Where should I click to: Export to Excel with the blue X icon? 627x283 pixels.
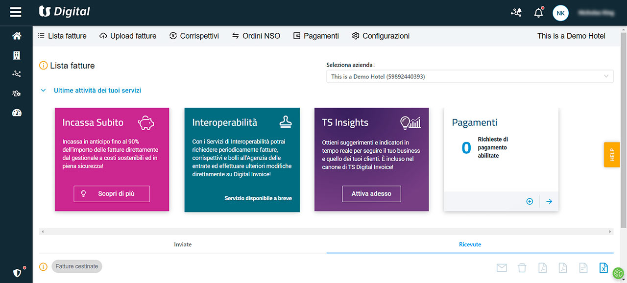[604, 268]
